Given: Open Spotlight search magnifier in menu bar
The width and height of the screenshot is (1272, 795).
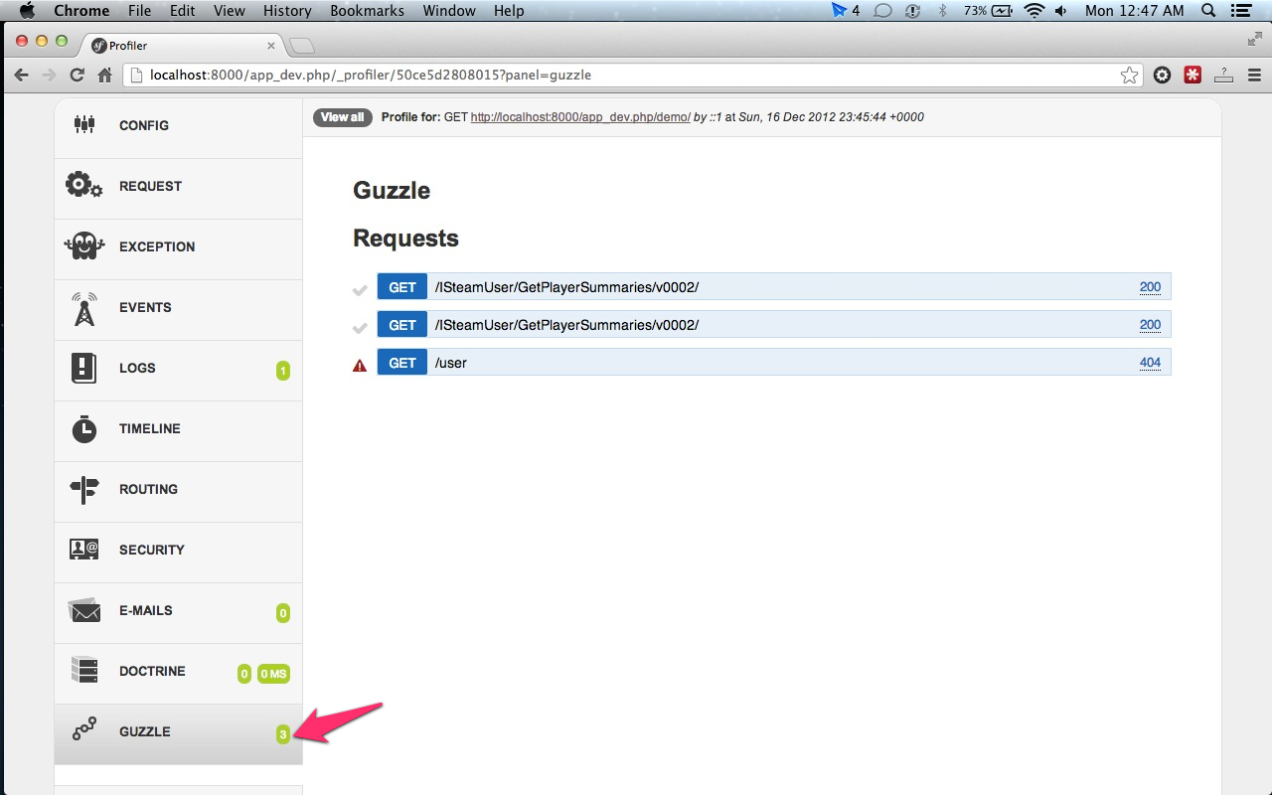Looking at the screenshot, I should click(x=1208, y=11).
